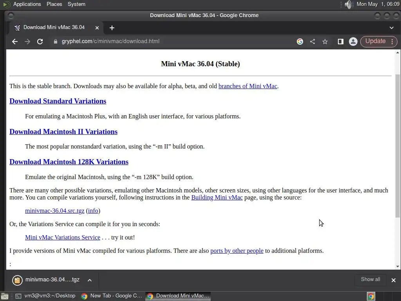Open the profile avatar menu
Viewport: 401px width, 301px height.
(x=353, y=42)
